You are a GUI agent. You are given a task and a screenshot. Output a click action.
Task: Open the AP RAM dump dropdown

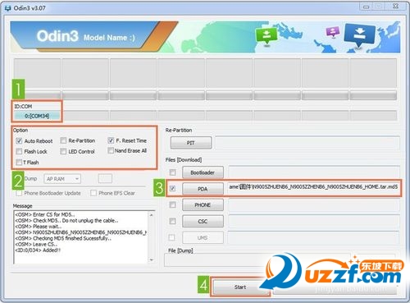pyautogui.click(x=62, y=179)
